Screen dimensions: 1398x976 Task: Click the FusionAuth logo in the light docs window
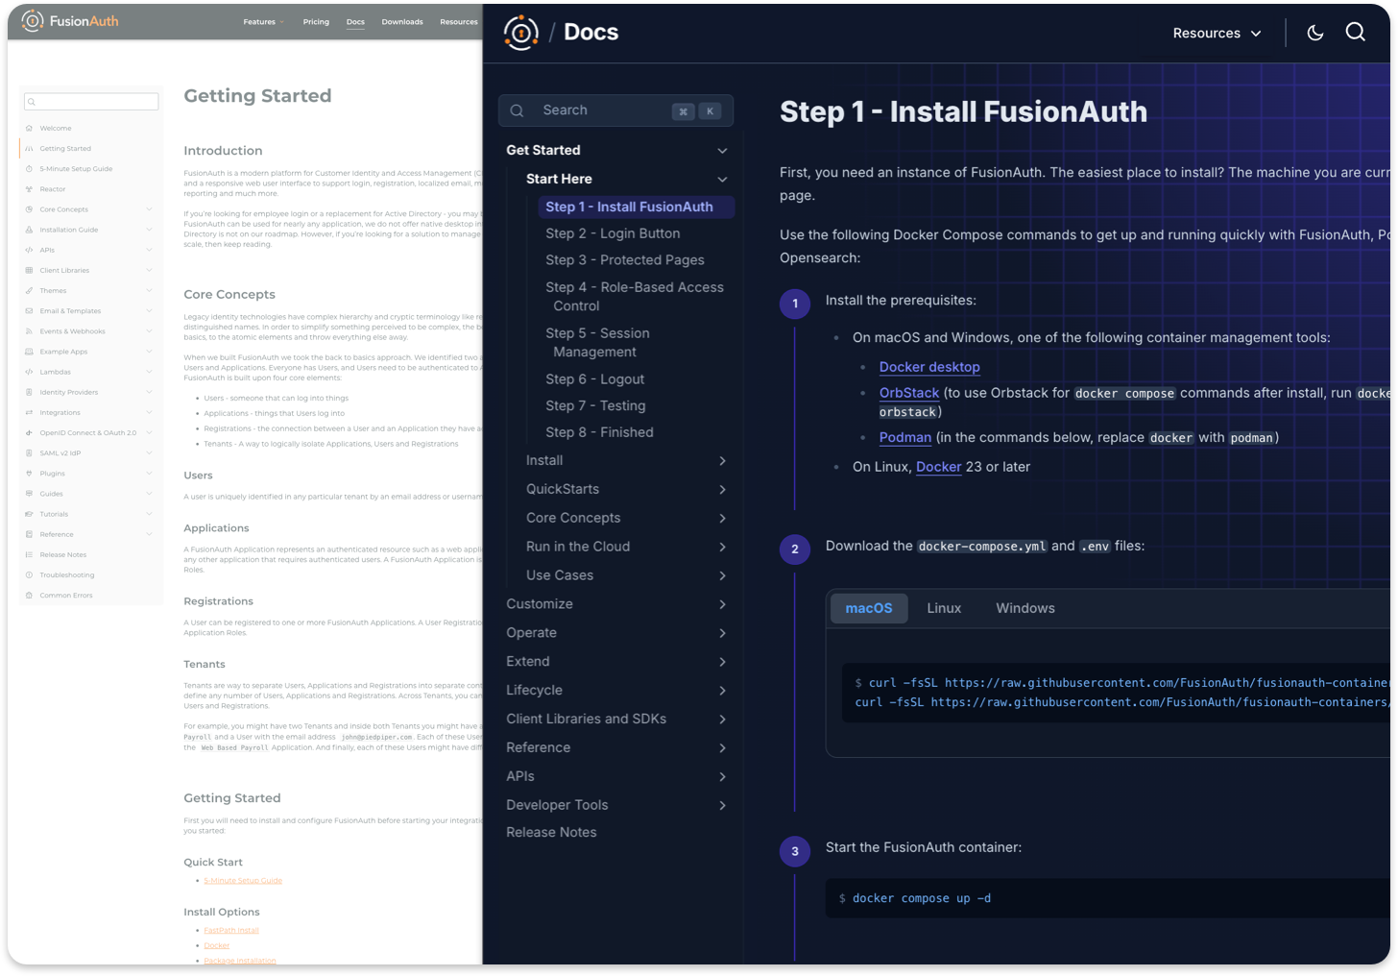(70, 21)
